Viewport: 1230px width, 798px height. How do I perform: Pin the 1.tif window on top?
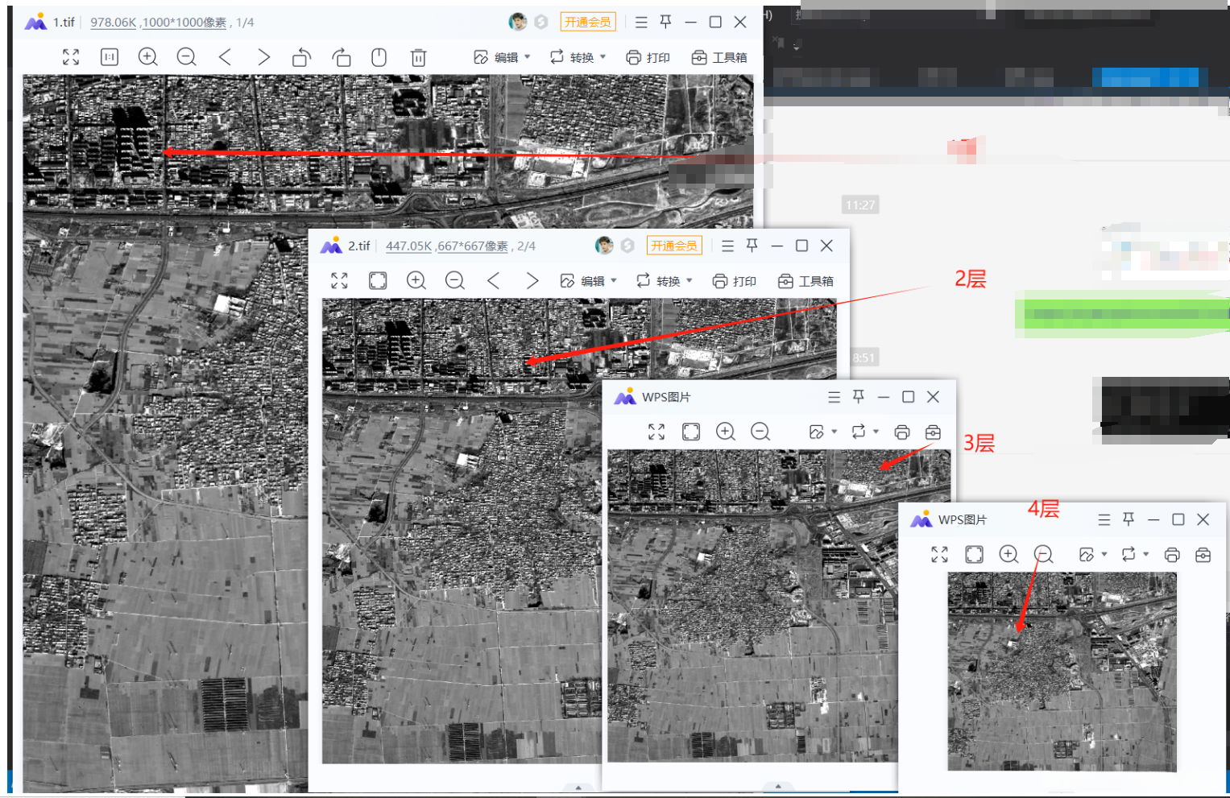pyautogui.click(x=666, y=22)
